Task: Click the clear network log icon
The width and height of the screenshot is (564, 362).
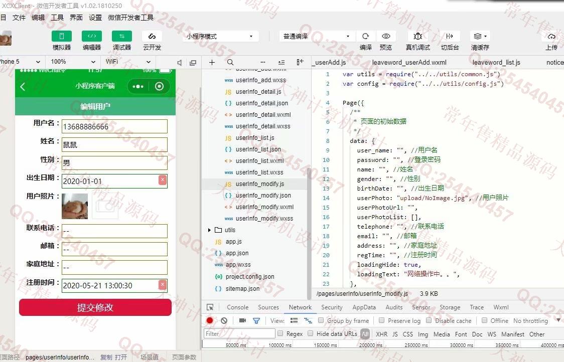Action: pos(224,320)
